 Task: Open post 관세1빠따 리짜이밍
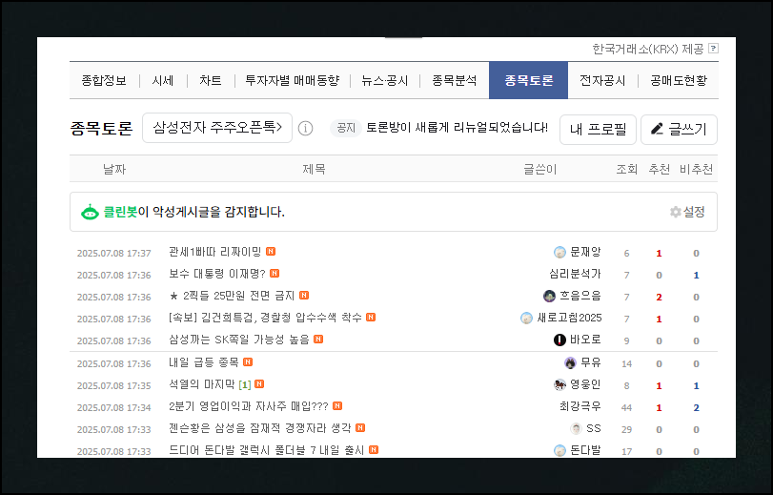(215, 252)
